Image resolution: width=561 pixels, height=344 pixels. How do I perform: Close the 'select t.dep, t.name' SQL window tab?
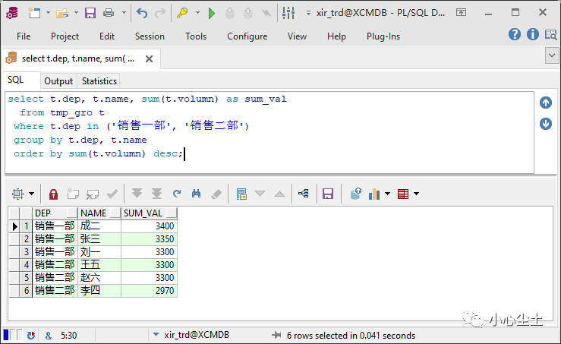point(150,58)
